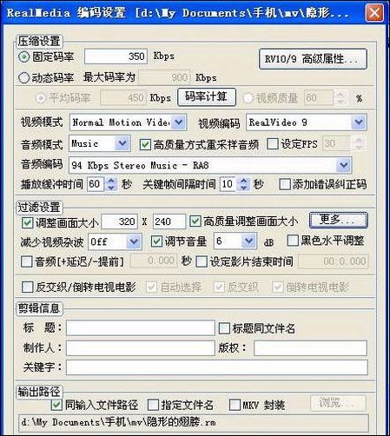Image resolution: width=390 pixels, height=436 pixels.
Task: Click the 标题 text input field
Action: pyautogui.click(x=141, y=327)
